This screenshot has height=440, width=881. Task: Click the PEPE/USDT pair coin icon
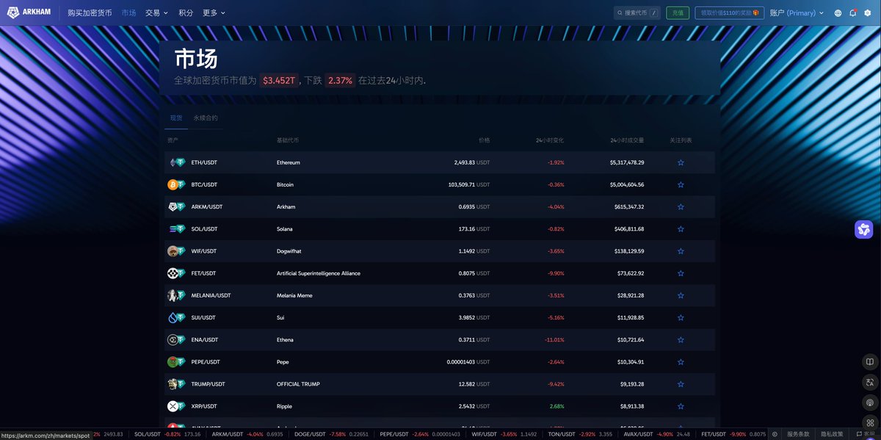tap(176, 362)
